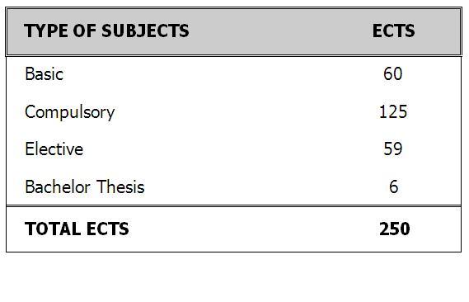469x302 pixels.
Task: Click the word TYPE in header
Action: (46, 31)
